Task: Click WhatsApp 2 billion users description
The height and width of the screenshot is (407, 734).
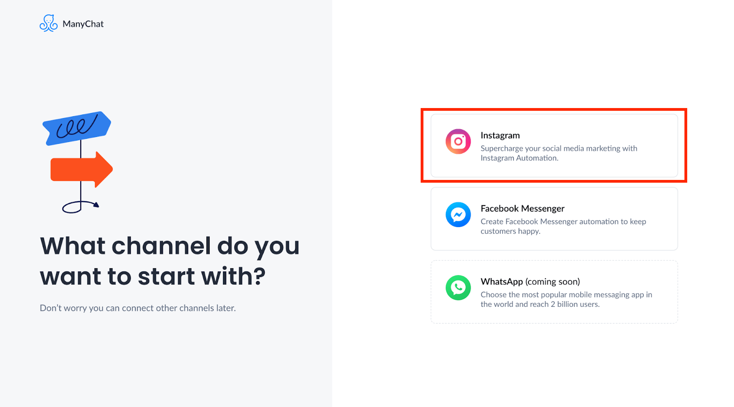Action: click(x=566, y=299)
